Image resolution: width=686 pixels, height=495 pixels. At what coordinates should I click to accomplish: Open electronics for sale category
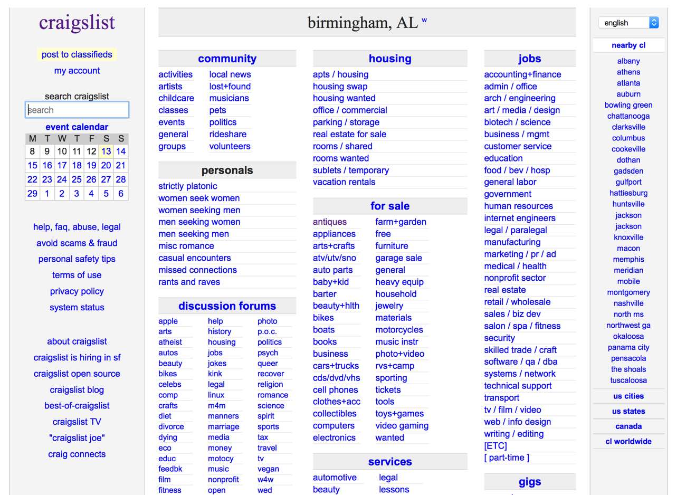[x=335, y=438]
